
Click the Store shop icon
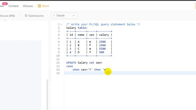[40, 6]
